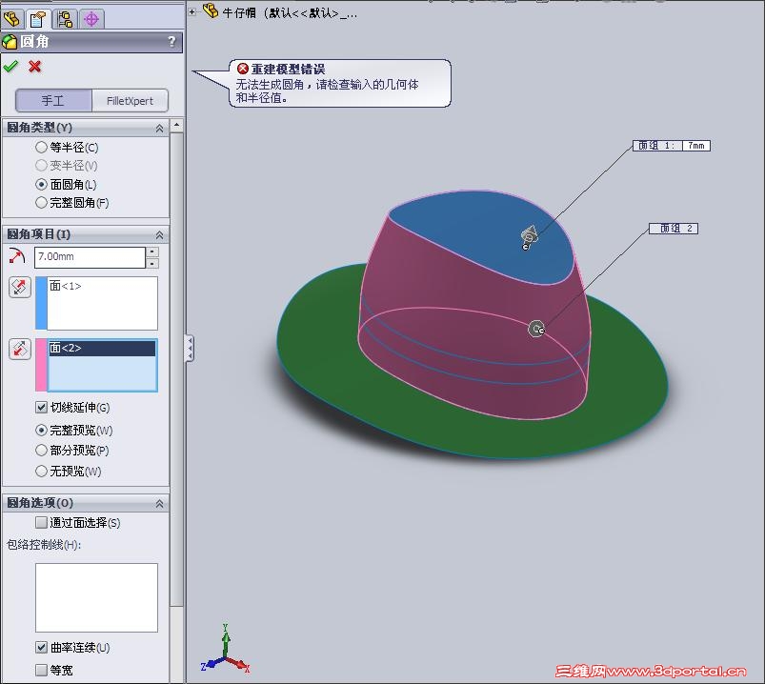The height and width of the screenshot is (684, 765).
Task: Collapse the 圆角选项 section
Action: (159, 504)
